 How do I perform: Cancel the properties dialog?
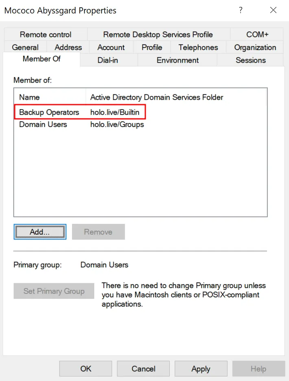click(x=143, y=369)
